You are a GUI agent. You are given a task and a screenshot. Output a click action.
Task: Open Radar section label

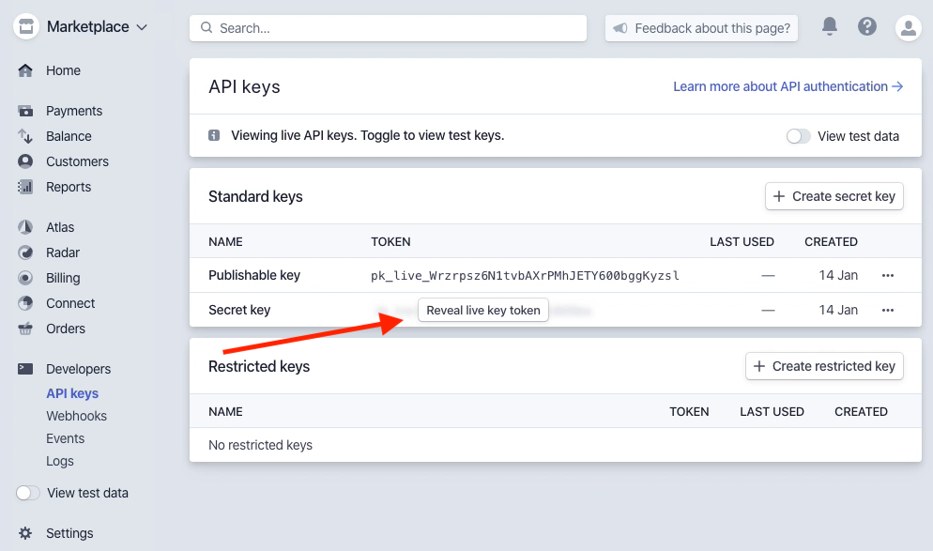(63, 253)
